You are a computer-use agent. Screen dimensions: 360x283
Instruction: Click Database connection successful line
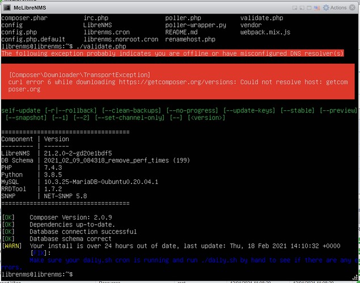click(x=83, y=231)
